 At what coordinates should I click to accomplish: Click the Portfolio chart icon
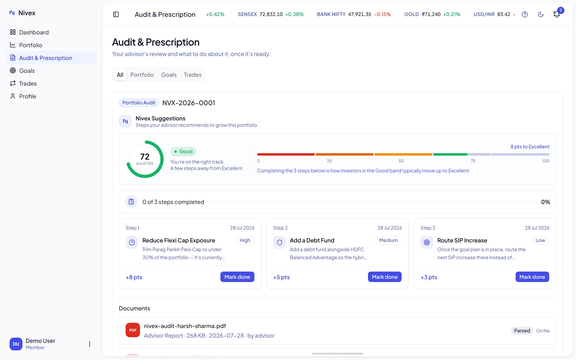13,45
